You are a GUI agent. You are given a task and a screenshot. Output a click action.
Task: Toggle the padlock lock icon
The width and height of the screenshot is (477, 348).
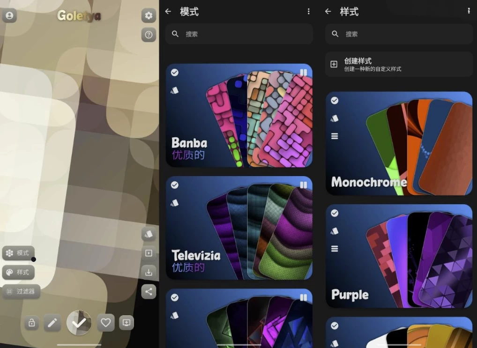[x=32, y=323]
